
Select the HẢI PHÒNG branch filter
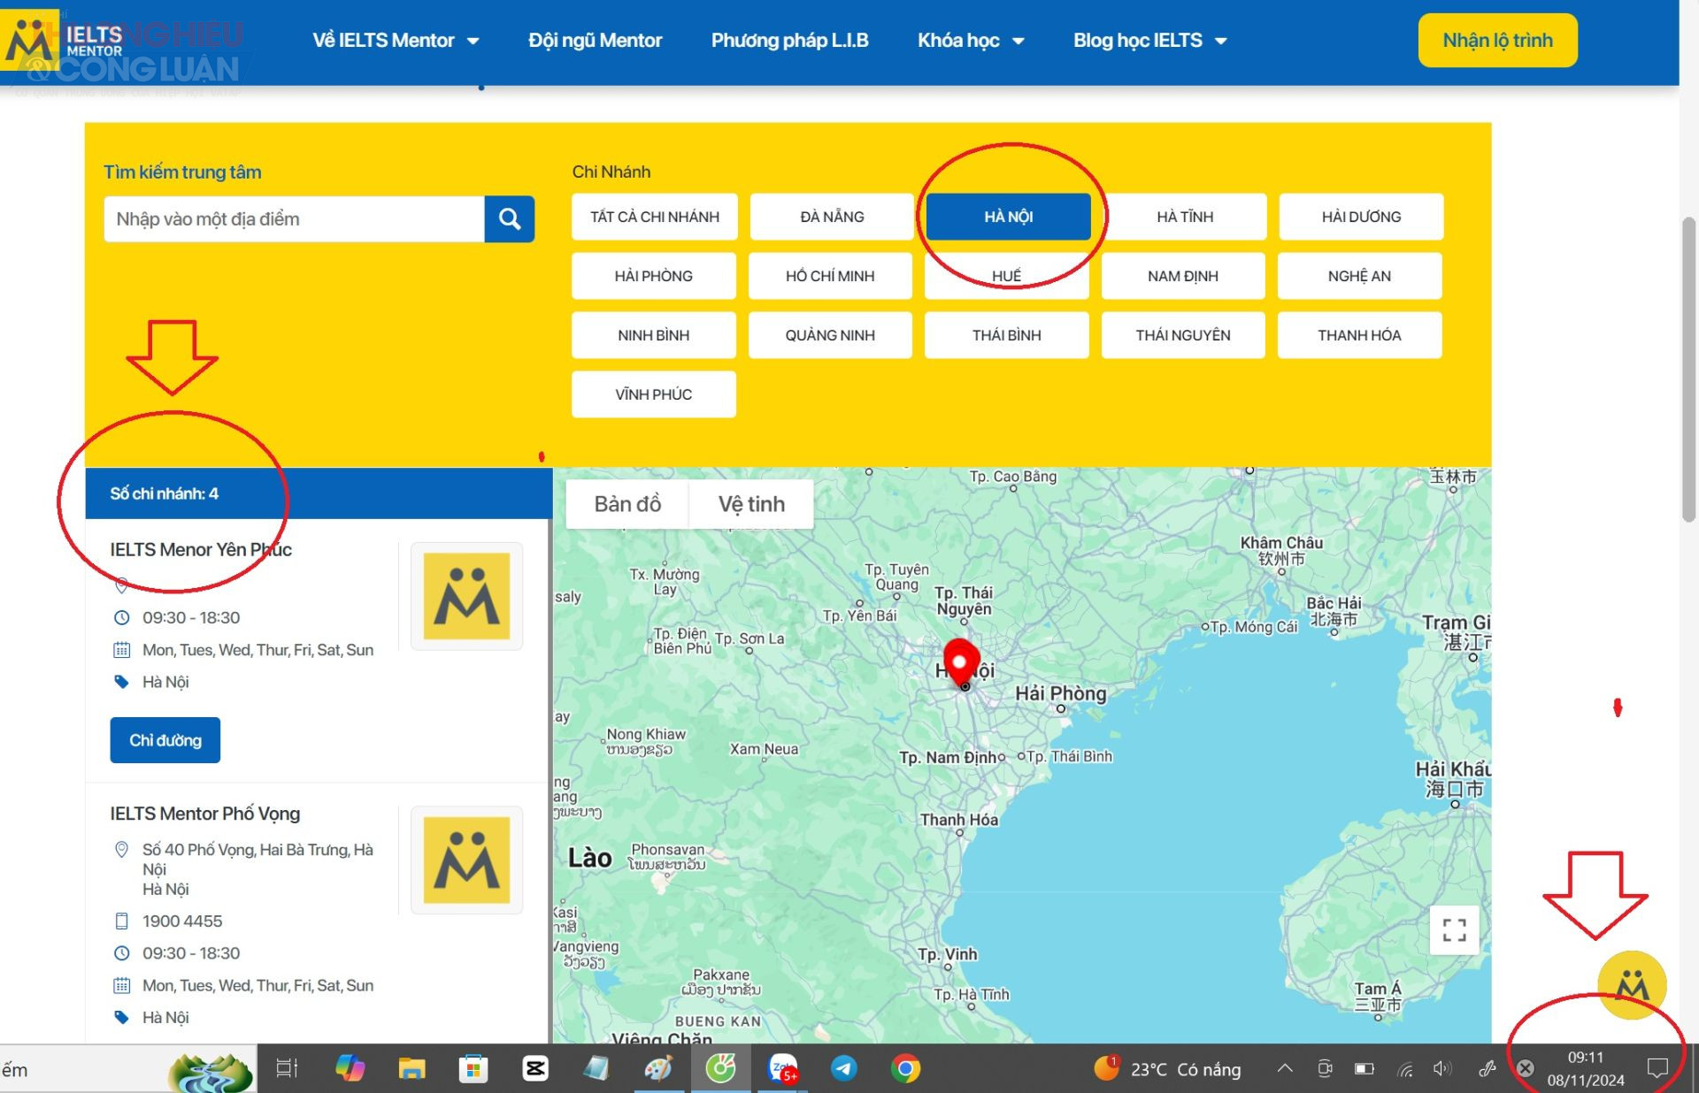coord(654,276)
